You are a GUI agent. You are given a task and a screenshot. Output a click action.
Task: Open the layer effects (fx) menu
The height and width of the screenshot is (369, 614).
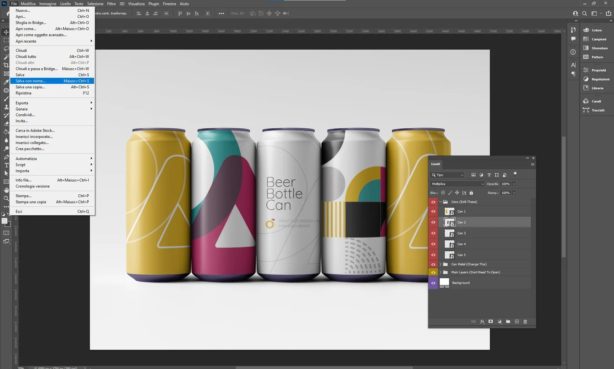482,322
